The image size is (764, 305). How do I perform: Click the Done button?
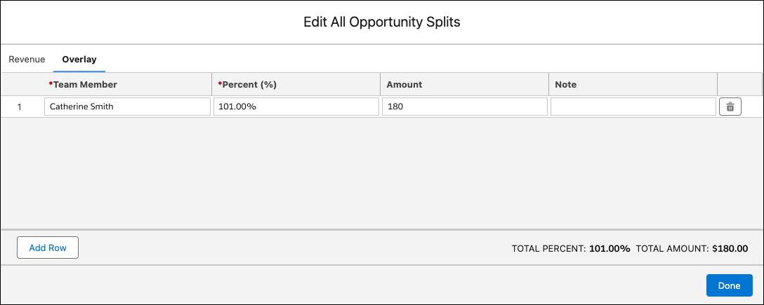click(729, 285)
